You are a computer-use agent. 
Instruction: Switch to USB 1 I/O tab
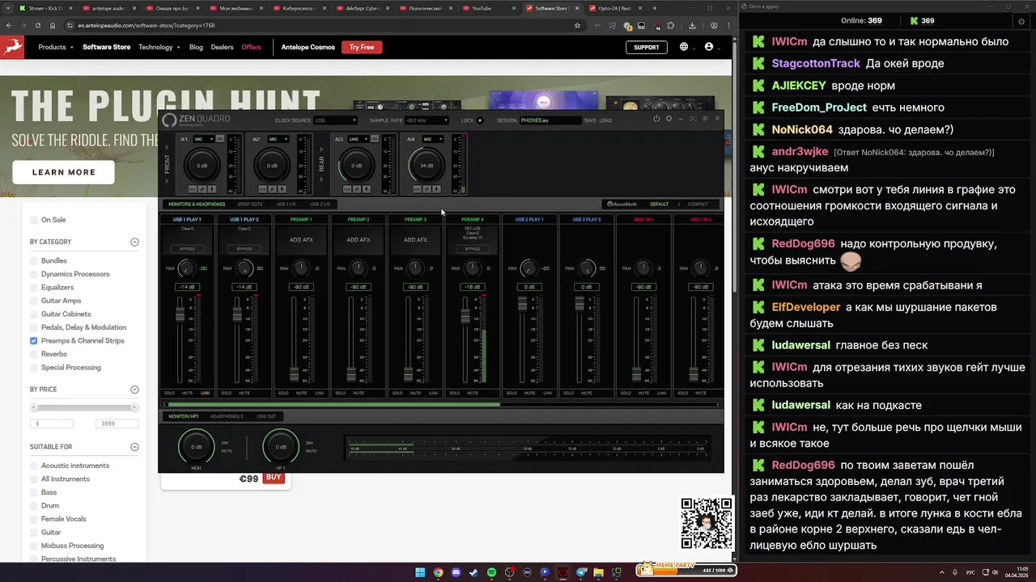(286, 205)
